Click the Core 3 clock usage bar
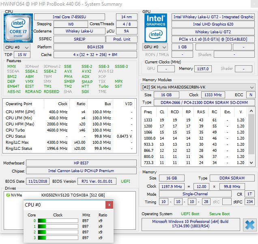Screen dimensions: 258x244 57,237
